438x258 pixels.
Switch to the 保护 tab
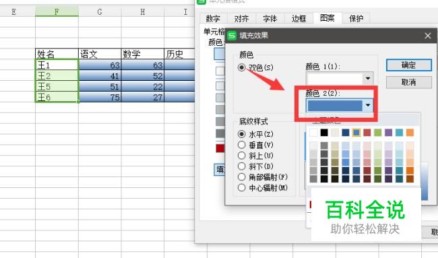click(356, 19)
